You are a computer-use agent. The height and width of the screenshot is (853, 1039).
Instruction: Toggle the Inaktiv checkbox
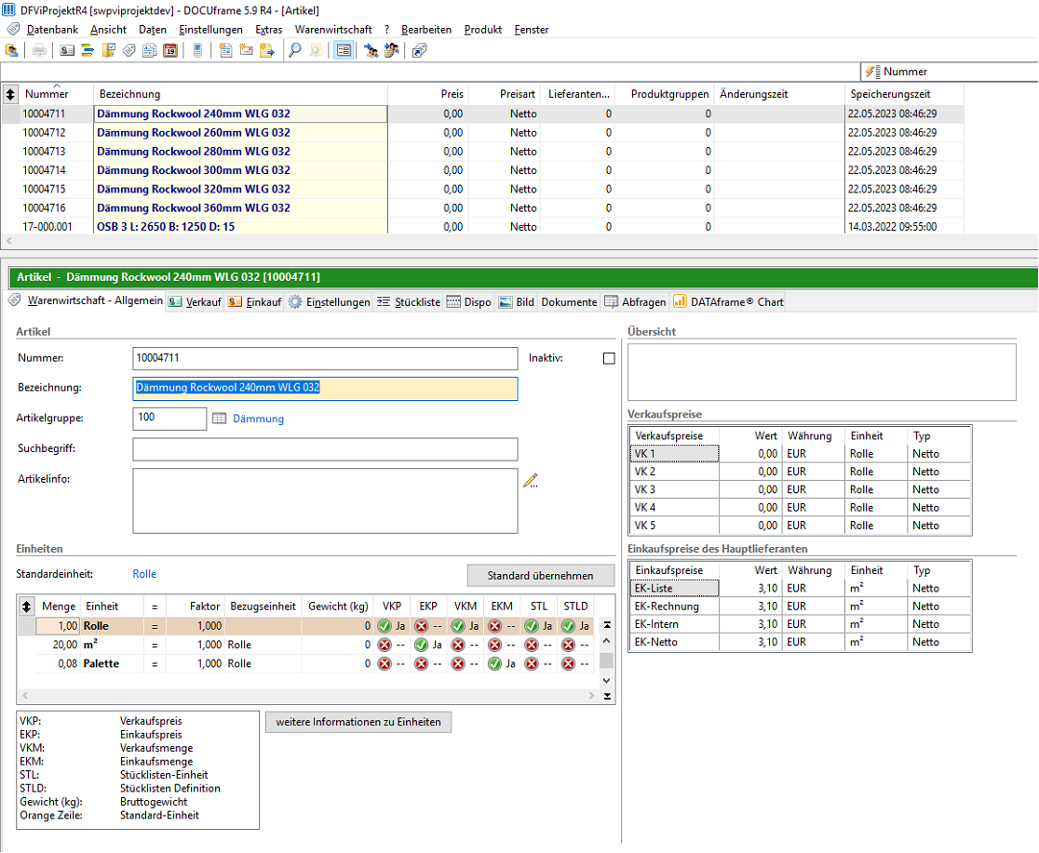609,358
